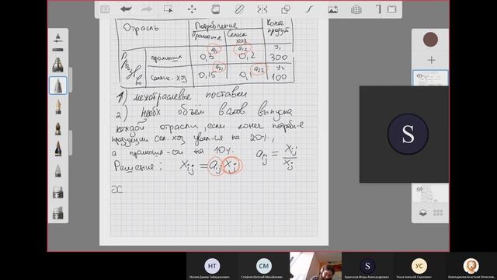Viewport: 497px width, 280px height.
Task: Select the small S participant tile
Action: (x=367, y=266)
